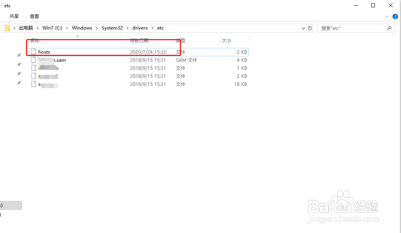Sort by the 修改日期 column header

tap(139, 41)
